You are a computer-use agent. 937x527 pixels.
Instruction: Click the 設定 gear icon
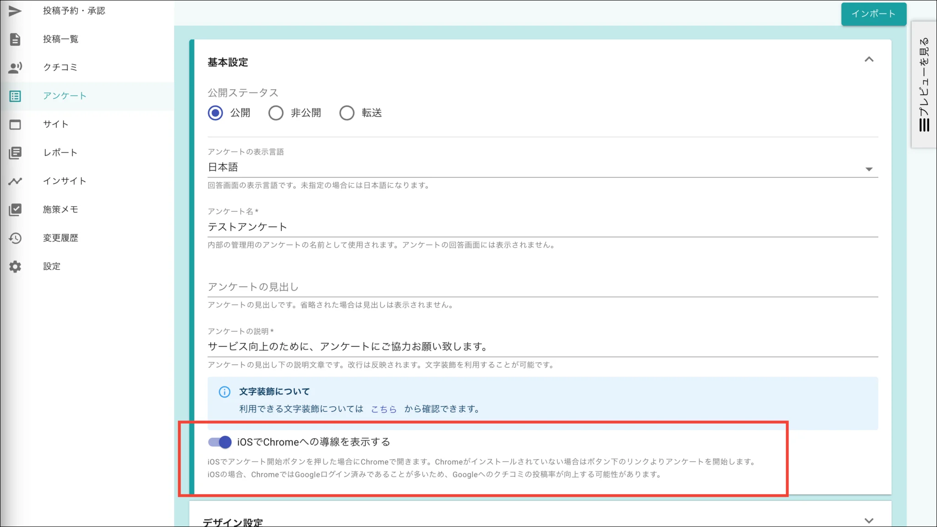[x=15, y=266]
